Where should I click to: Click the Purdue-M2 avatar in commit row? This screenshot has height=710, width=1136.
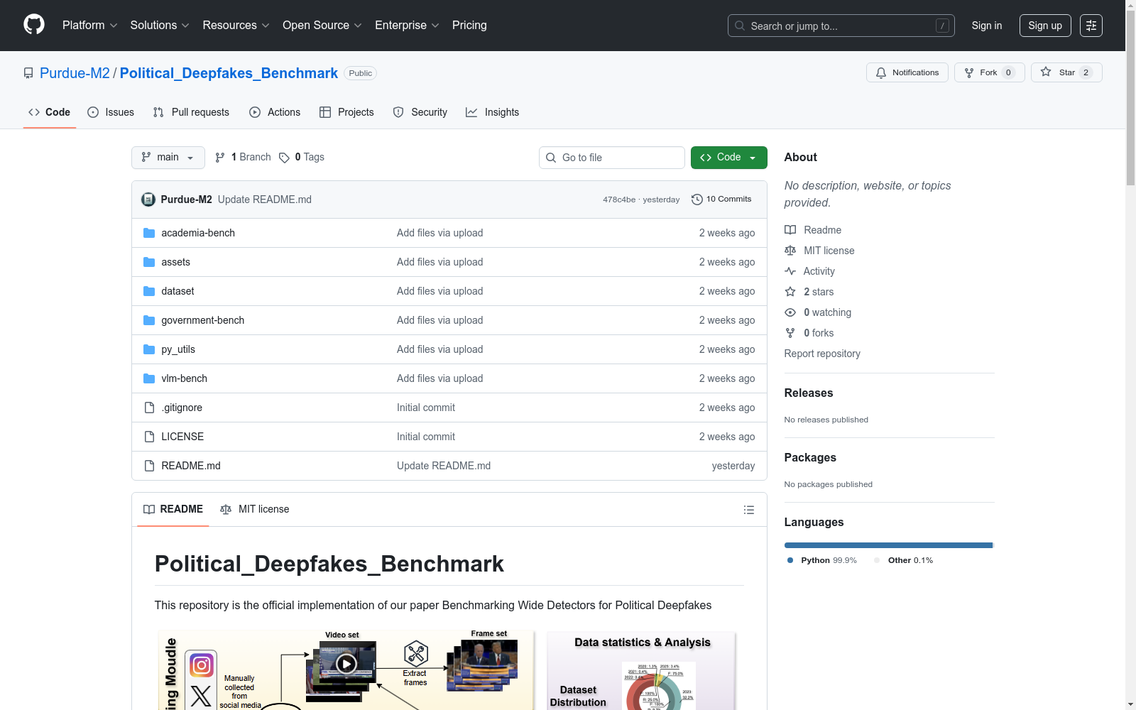tap(148, 200)
